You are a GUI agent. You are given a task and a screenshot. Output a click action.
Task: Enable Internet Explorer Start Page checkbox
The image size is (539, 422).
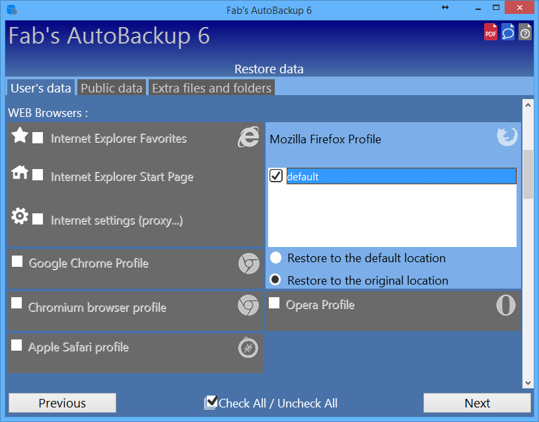pyautogui.click(x=38, y=174)
